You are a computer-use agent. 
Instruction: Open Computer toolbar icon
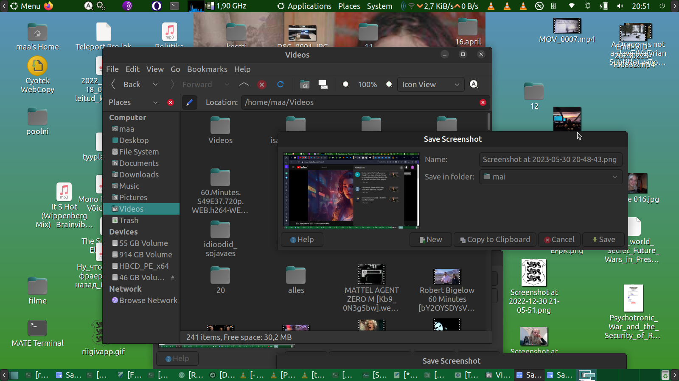(x=323, y=85)
